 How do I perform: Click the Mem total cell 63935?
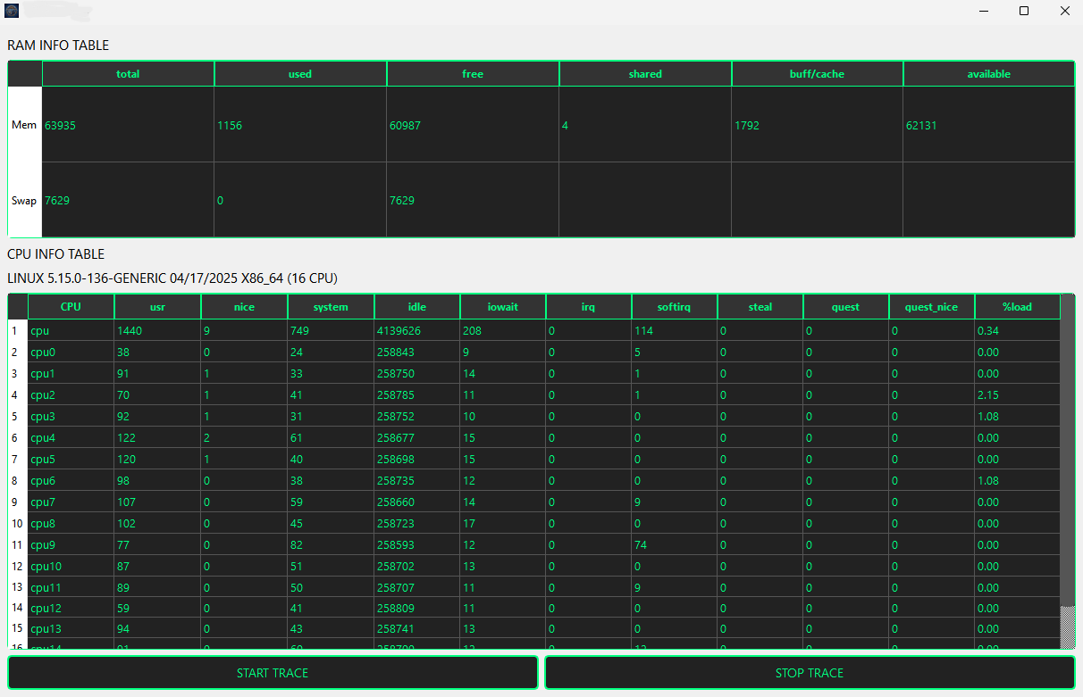[x=128, y=125]
